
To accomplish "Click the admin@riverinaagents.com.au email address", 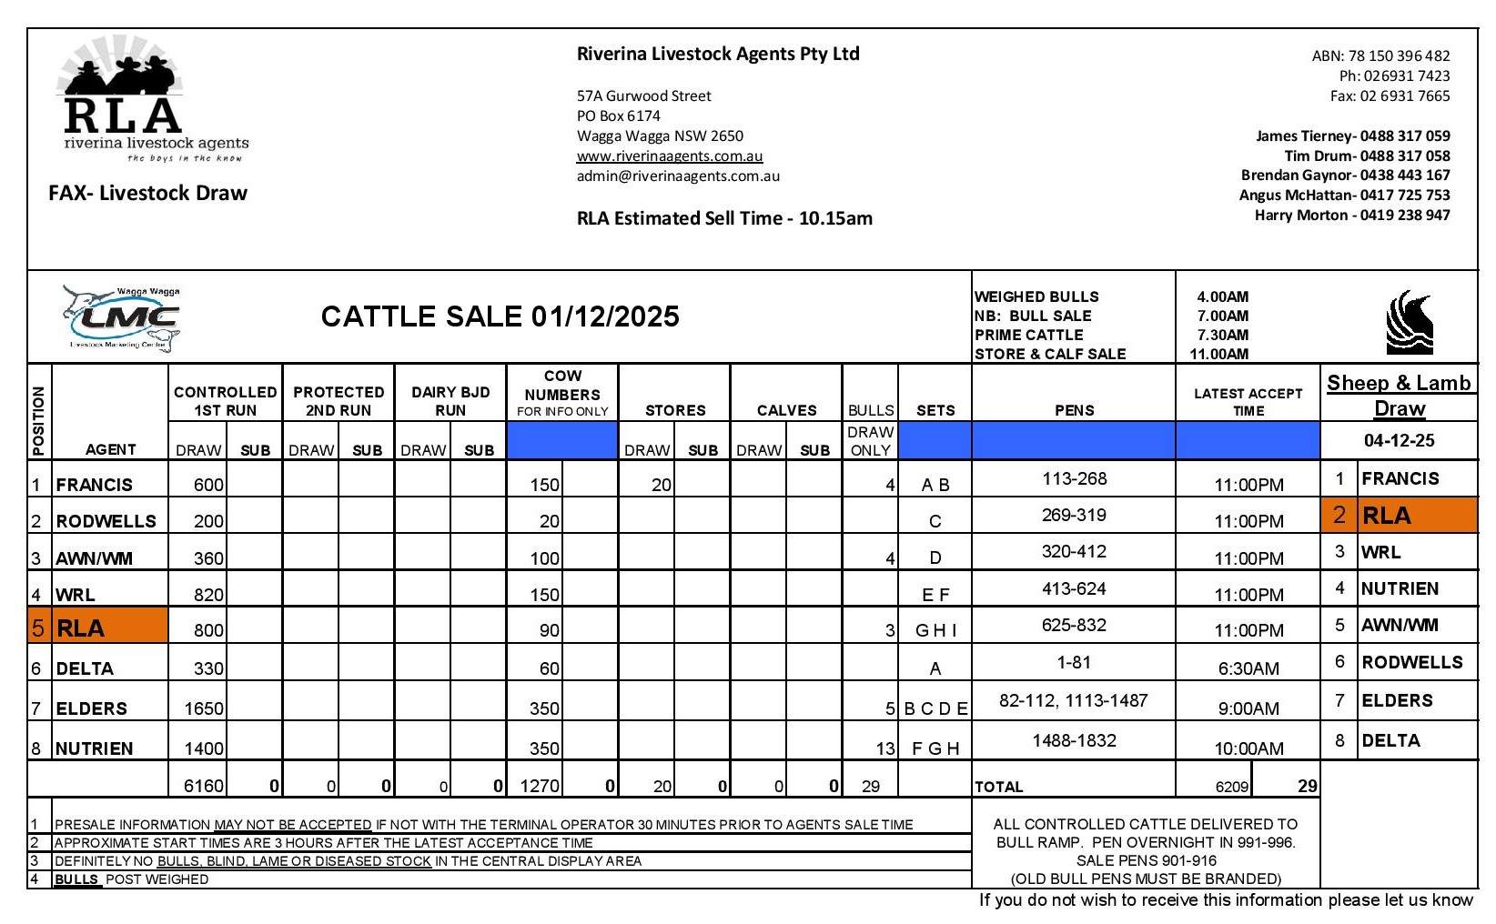I will click(x=678, y=176).
